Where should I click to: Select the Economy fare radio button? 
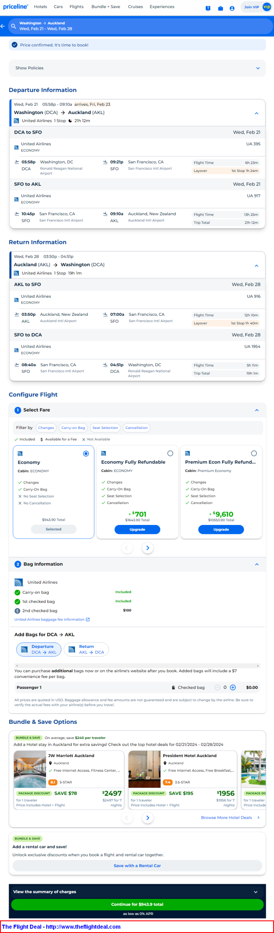86,454
